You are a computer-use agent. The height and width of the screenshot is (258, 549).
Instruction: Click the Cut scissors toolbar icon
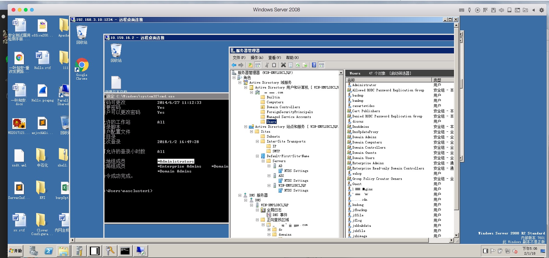267,65
